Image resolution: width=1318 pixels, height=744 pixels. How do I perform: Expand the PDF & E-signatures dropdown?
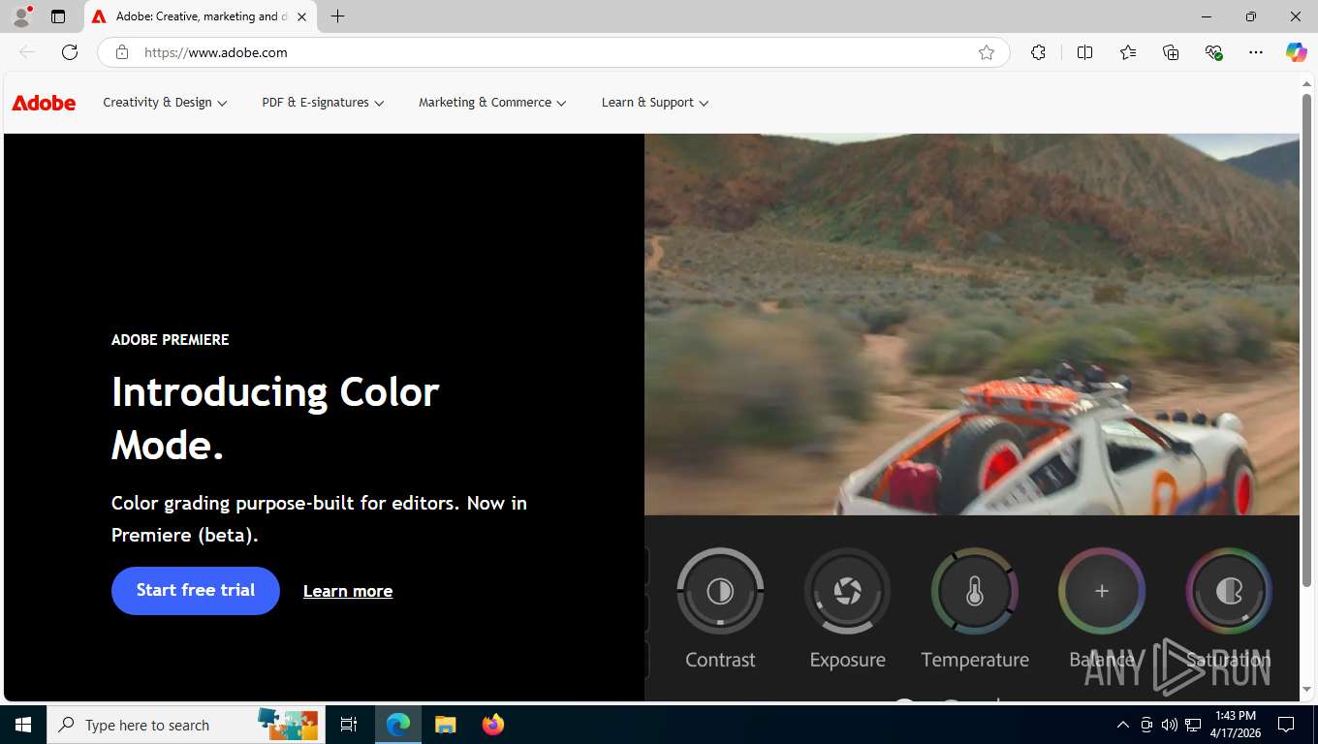(x=323, y=103)
